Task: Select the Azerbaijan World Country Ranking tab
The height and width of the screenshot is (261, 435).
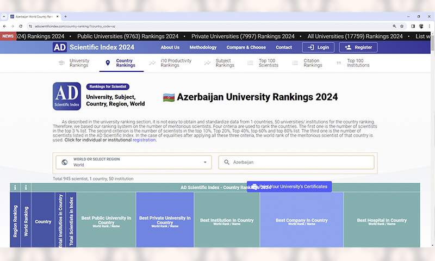Action: tap(34, 16)
